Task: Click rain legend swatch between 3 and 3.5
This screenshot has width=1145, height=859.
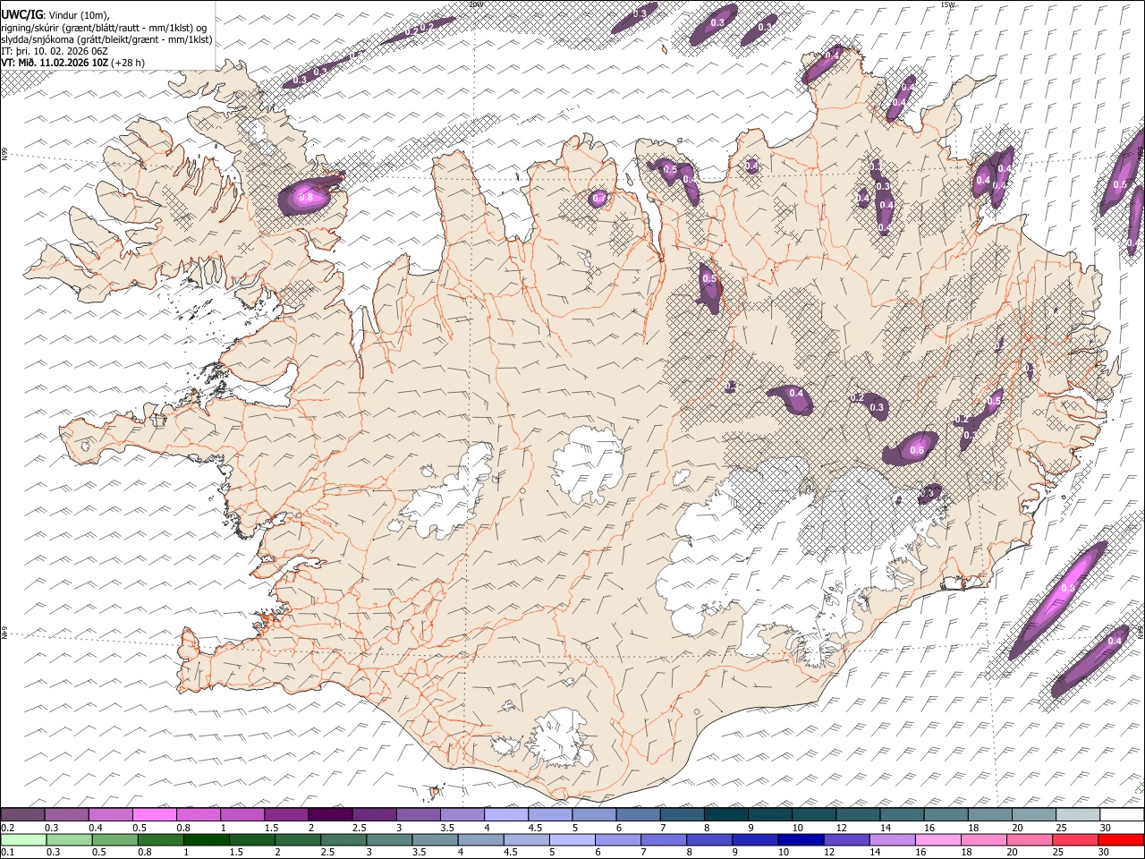Action: 389,840
